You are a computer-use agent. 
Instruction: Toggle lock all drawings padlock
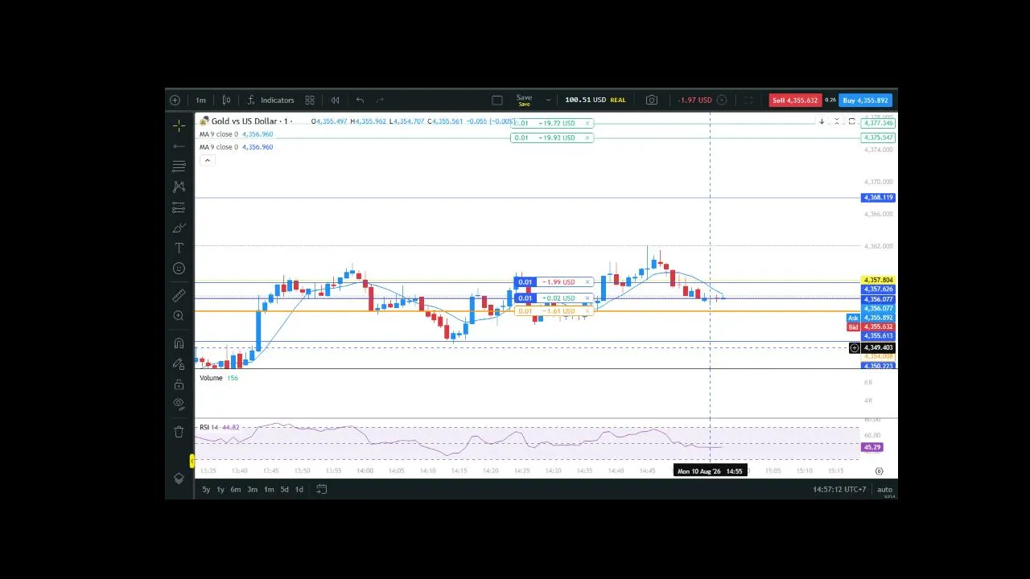[x=179, y=384]
